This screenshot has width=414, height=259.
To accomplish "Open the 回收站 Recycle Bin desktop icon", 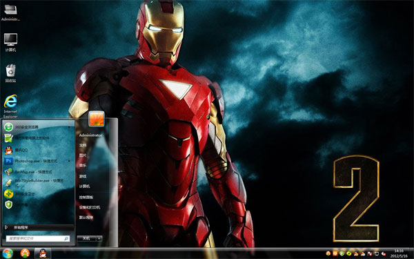I will pos(10,73).
